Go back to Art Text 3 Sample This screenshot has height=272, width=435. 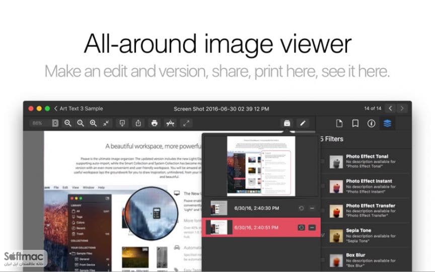pos(79,108)
